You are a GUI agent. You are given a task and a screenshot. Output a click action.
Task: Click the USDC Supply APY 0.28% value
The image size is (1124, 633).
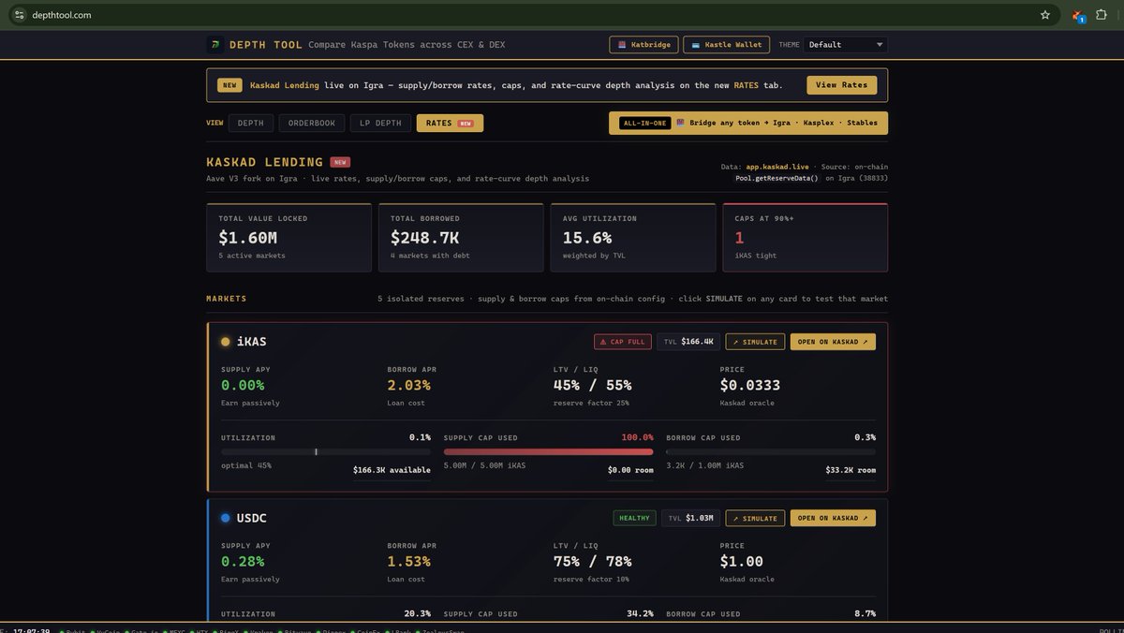tap(243, 561)
